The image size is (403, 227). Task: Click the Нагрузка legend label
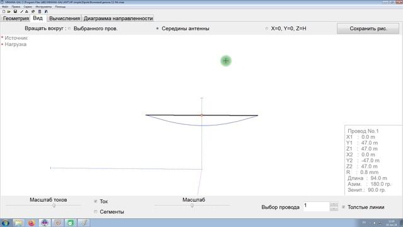tap(15, 44)
